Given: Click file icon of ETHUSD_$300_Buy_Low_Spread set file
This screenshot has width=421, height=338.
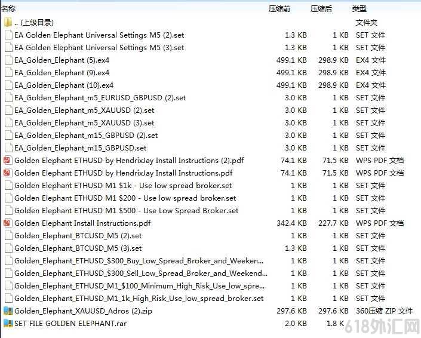Looking at the screenshot, I should click(8, 261).
